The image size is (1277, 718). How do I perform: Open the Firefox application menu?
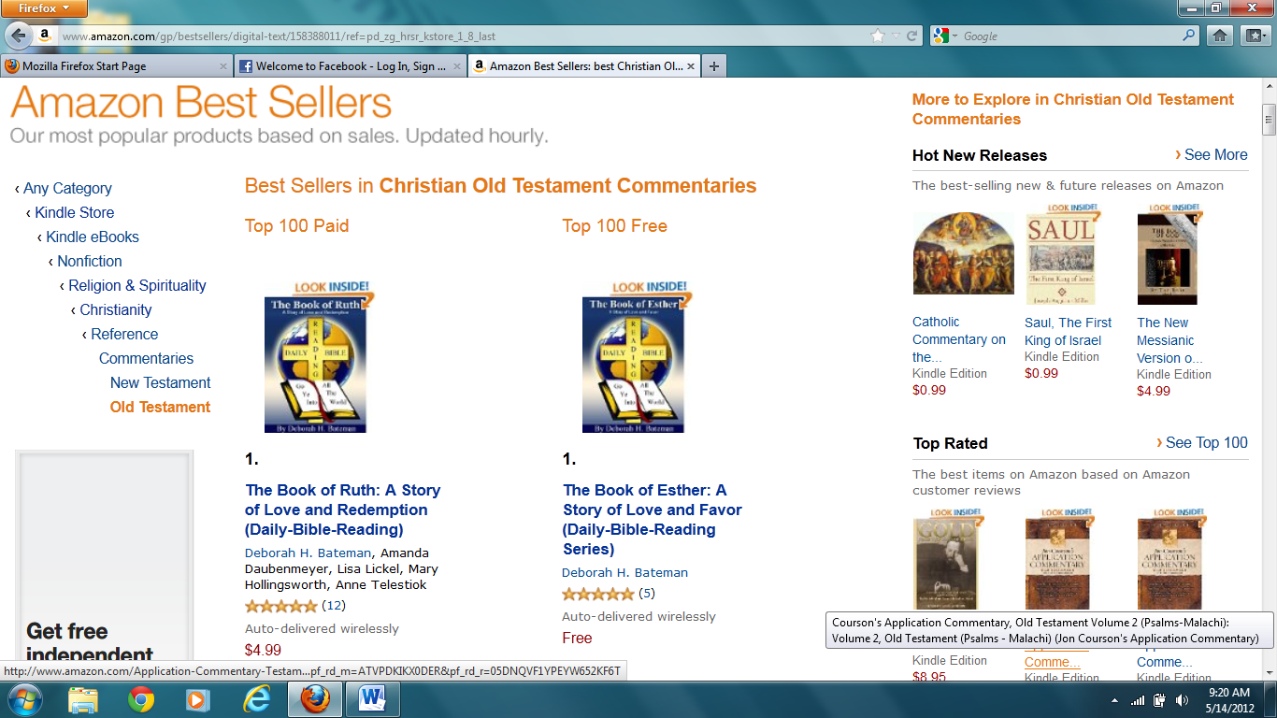(x=44, y=8)
